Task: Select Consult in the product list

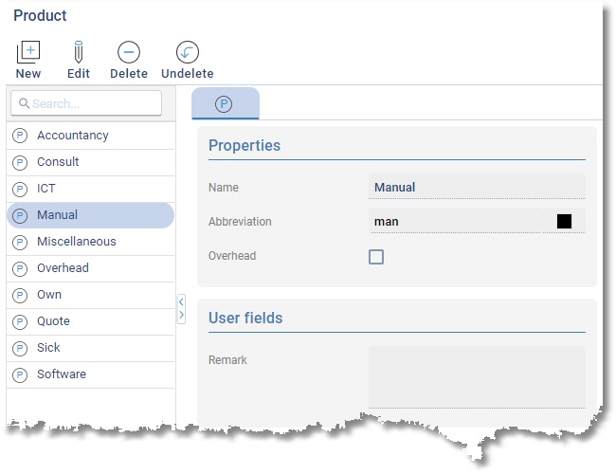Action: click(x=90, y=162)
